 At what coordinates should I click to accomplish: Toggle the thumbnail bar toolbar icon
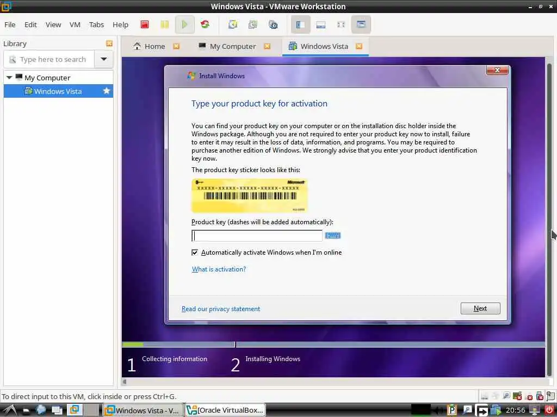[x=321, y=24]
